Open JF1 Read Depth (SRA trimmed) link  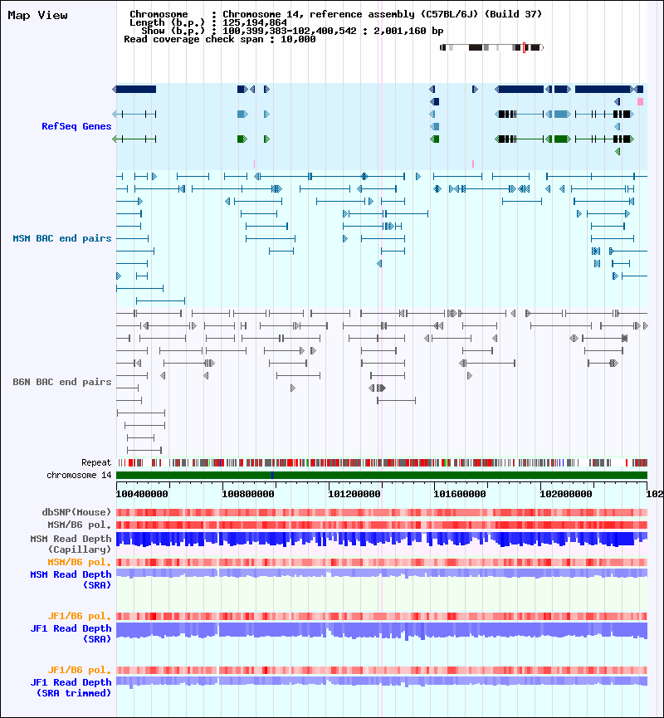tap(71, 688)
